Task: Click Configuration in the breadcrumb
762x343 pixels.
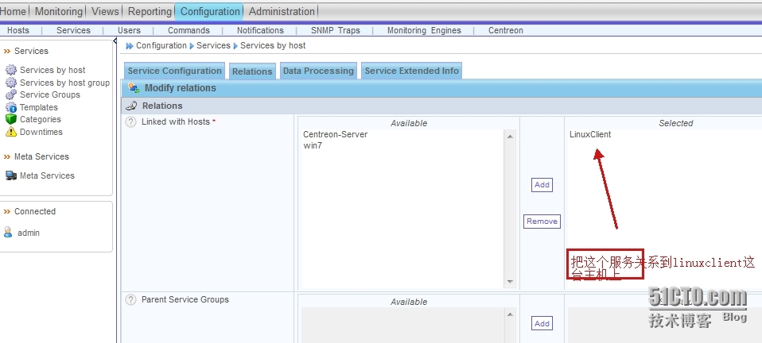Action: pyautogui.click(x=161, y=45)
